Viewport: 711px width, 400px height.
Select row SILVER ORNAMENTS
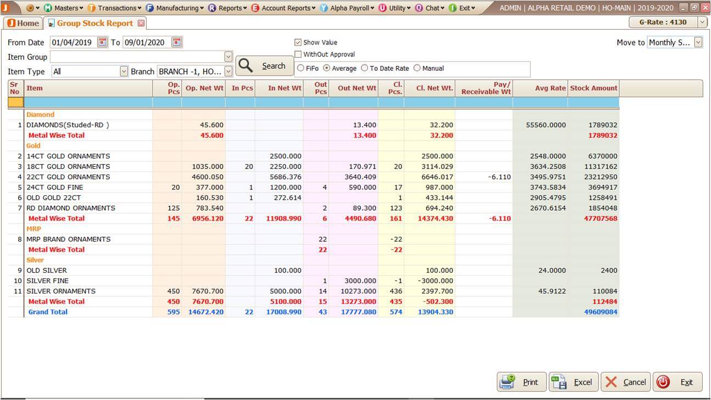click(x=313, y=291)
